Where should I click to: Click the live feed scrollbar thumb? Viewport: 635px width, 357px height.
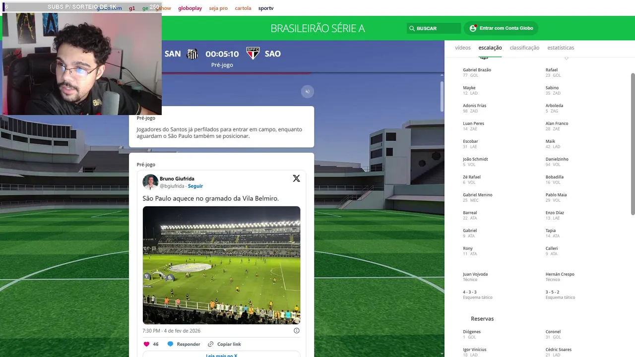click(x=442, y=97)
